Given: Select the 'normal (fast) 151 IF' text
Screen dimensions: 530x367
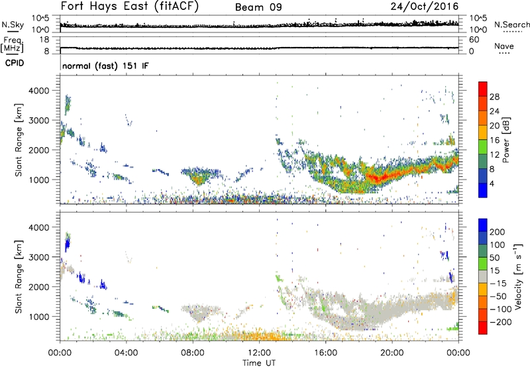Looking at the screenshot, I should 105,66.
